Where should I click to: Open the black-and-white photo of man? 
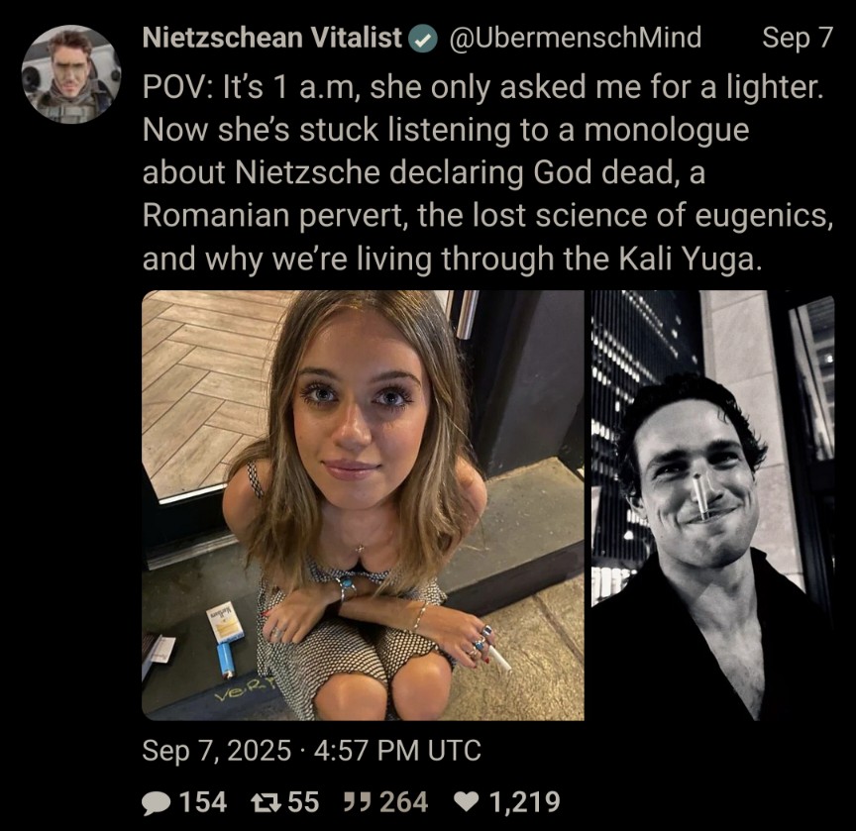tap(712, 504)
